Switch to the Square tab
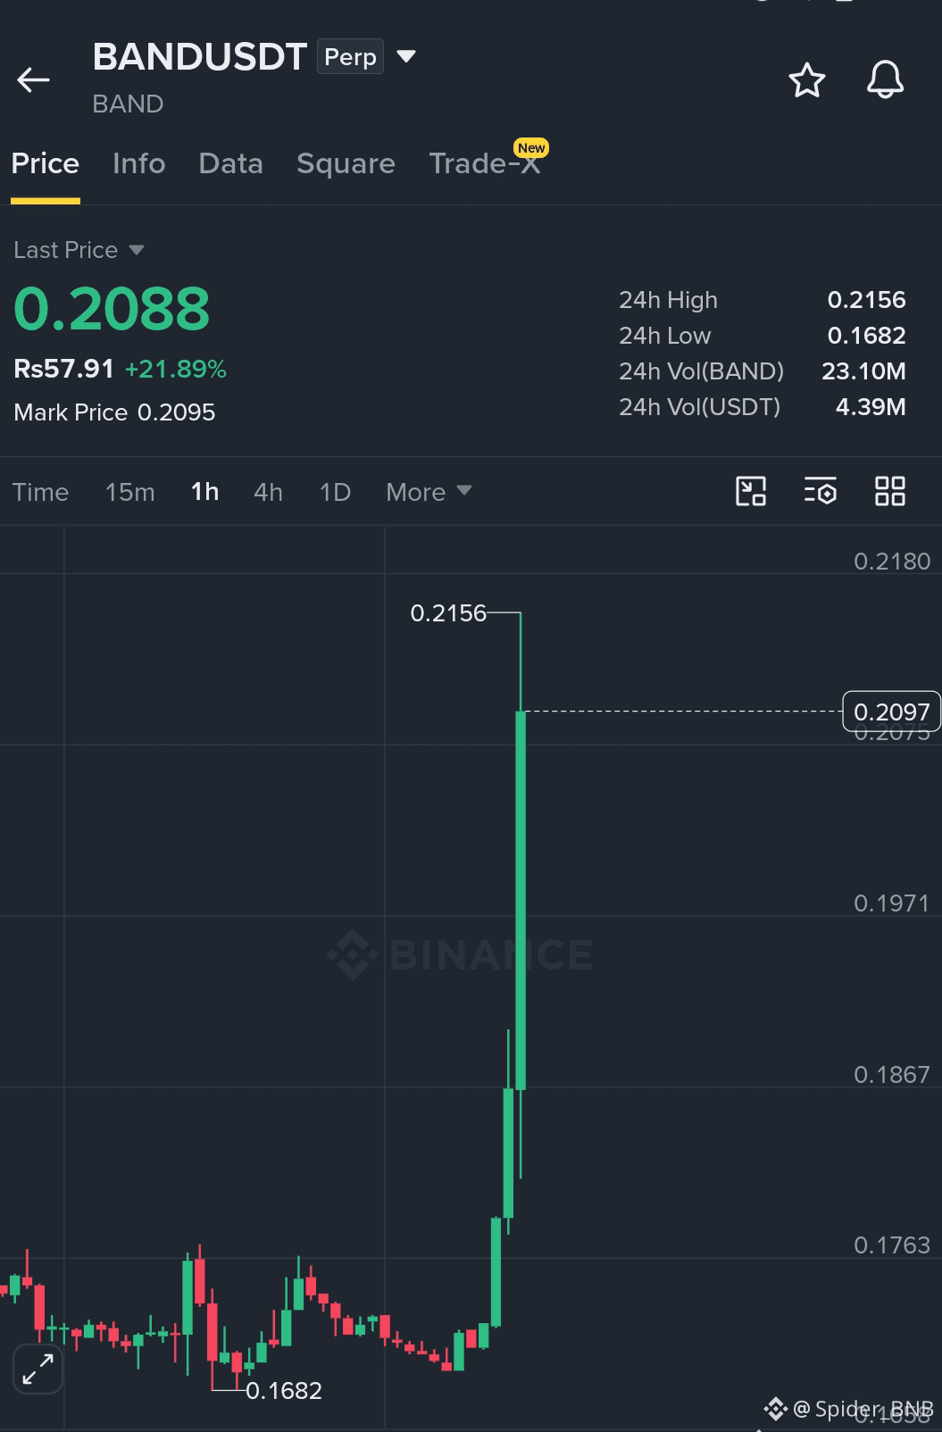 click(x=346, y=163)
